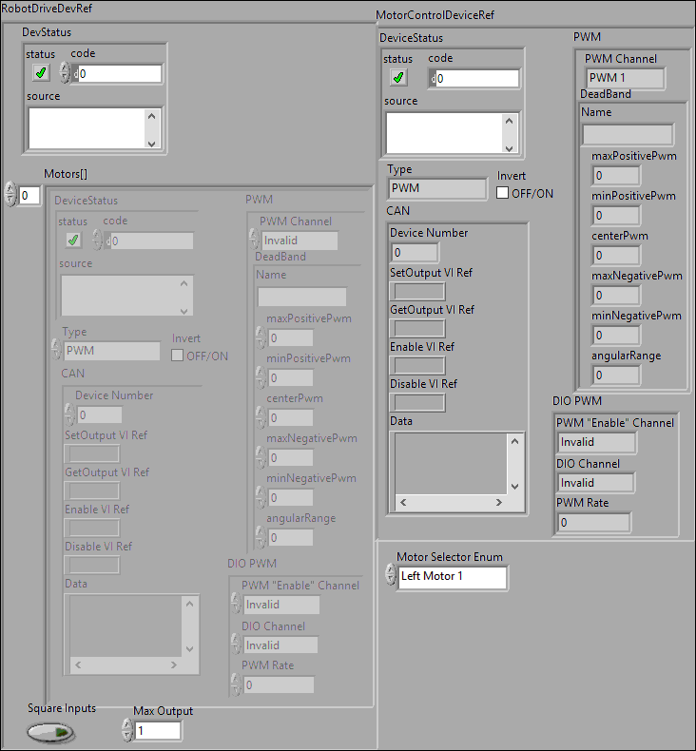
Task: Click the minPositivePwm value in MotorControlDeviceRef
Action: point(616,216)
